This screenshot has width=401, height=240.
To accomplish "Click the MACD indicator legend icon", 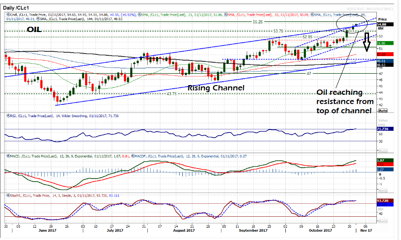I will pyautogui.click(x=8, y=155).
